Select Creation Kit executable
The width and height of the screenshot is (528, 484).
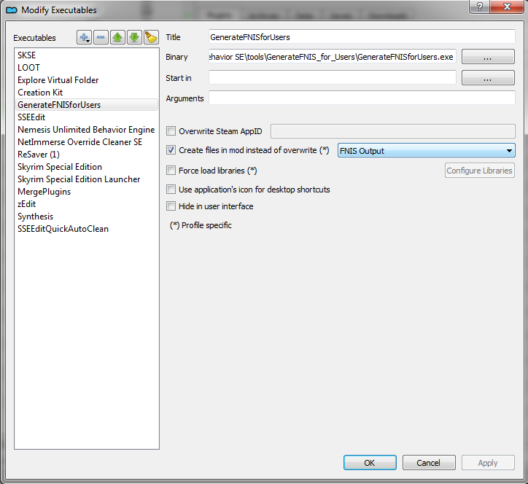87,93
